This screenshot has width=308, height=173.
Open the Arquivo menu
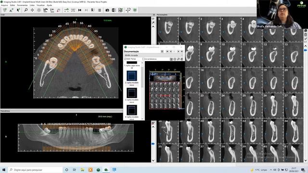click(x=4, y=5)
